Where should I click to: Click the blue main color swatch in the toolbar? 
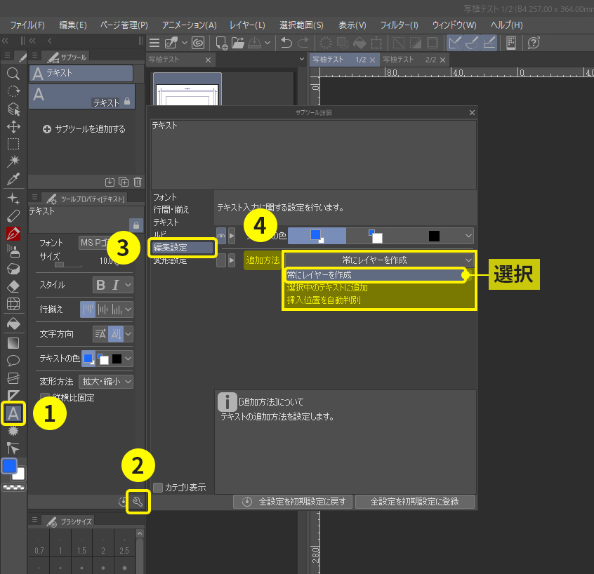coord(9,467)
